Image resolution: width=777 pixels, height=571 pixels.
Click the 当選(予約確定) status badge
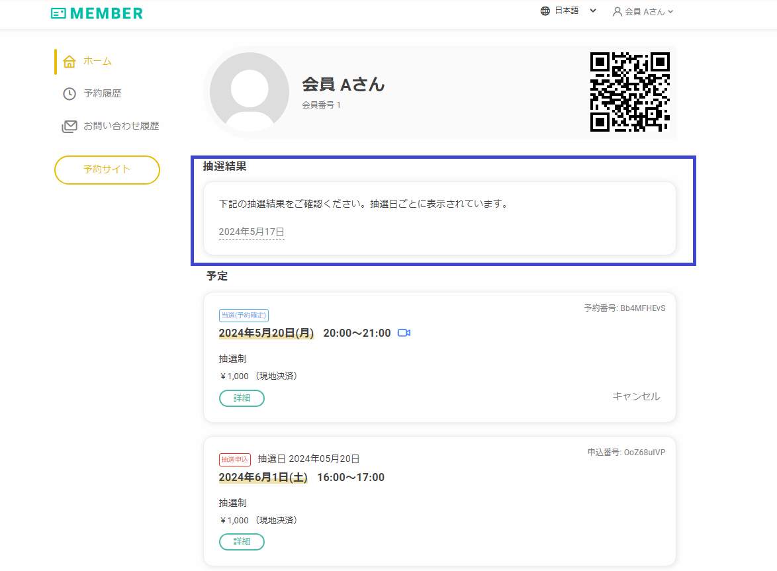pyautogui.click(x=244, y=315)
